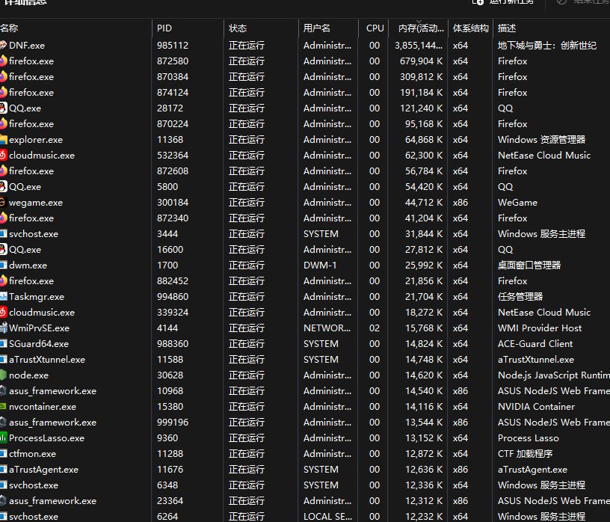Select asus_framework.exe name in PID 23364 row
Image resolution: width=610 pixels, height=522 pixels.
click(52, 500)
